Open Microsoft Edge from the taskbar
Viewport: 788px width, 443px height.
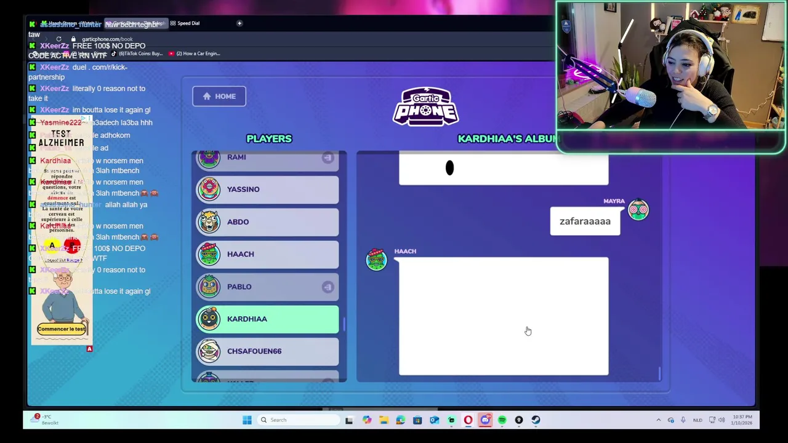tap(401, 420)
